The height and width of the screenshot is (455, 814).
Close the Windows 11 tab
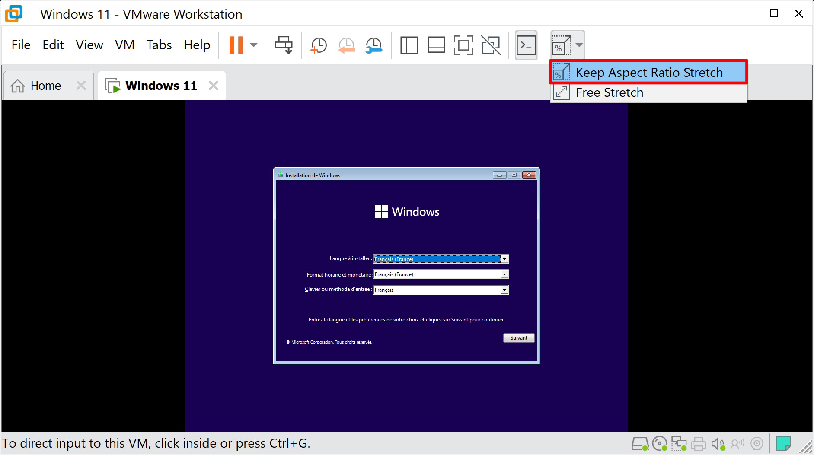point(213,86)
